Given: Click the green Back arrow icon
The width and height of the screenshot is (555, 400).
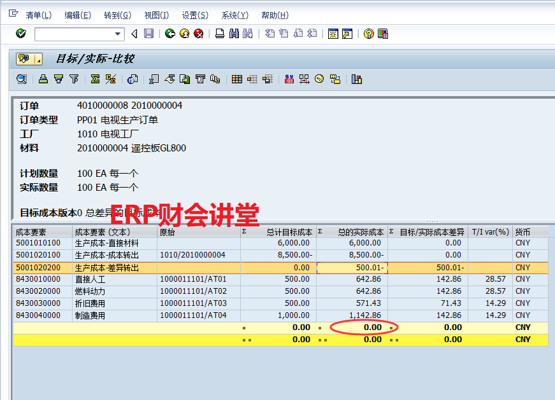Looking at the screenshot, I should point(169,34).
